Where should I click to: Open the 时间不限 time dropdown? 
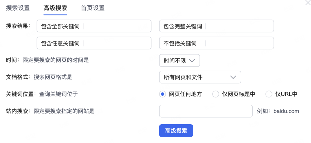point(179,60)
